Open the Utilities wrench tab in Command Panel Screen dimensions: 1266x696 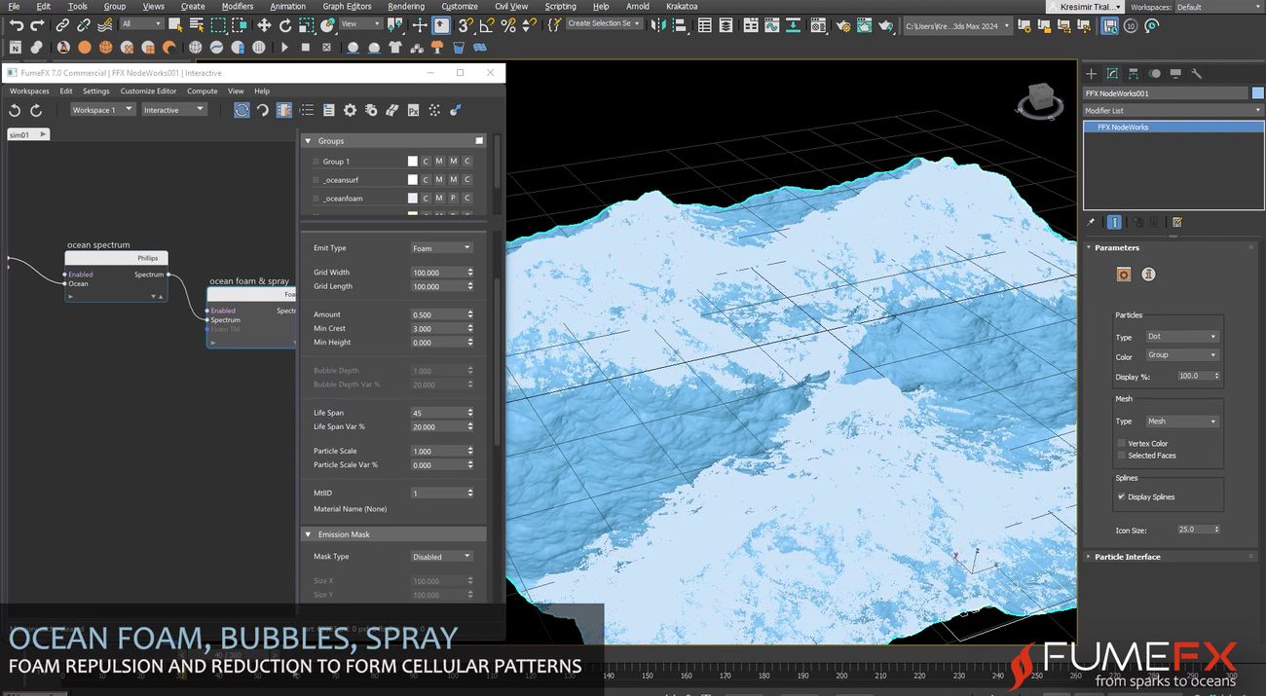(1197, 73)
